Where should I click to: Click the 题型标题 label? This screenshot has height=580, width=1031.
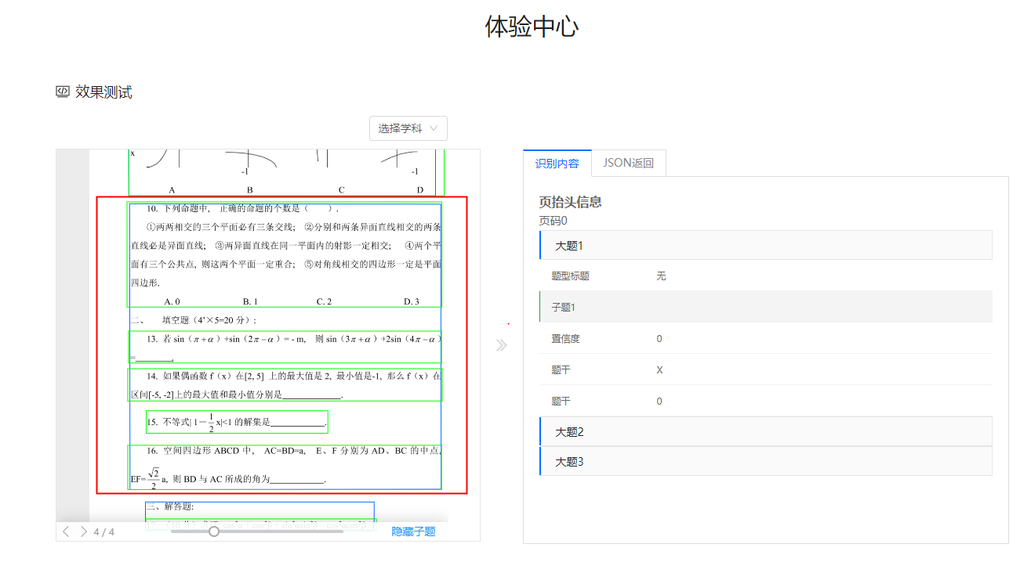570,276
